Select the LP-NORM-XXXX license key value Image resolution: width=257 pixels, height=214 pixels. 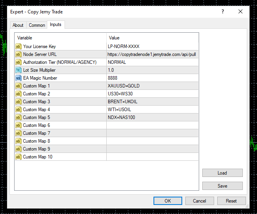click(x=124, y=47)
